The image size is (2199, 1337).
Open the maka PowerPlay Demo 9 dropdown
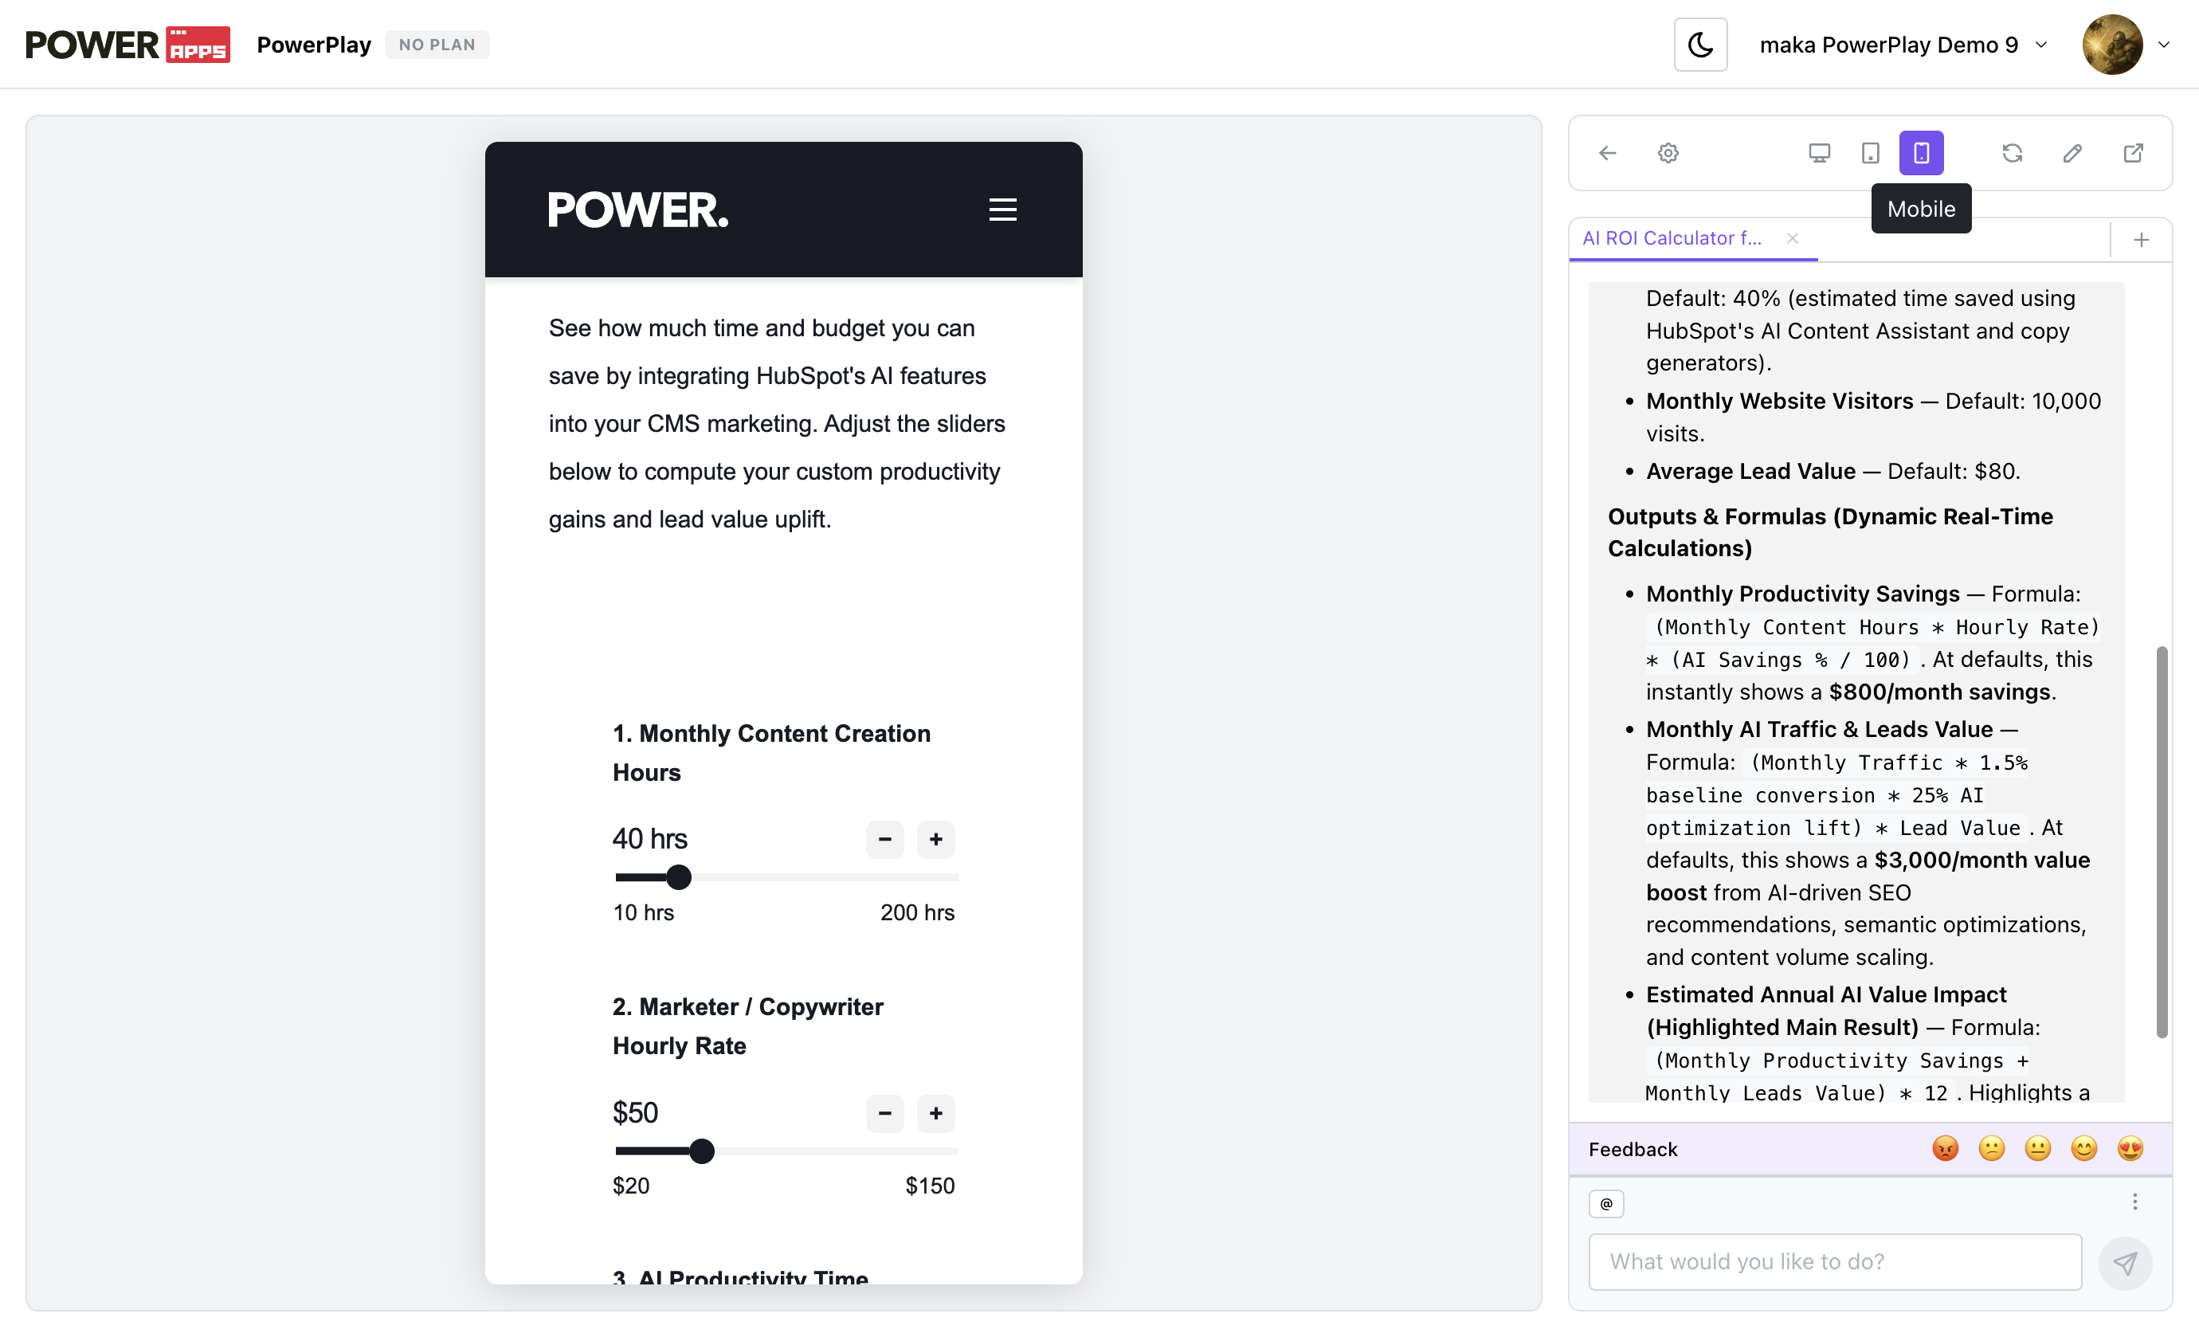1903,45
